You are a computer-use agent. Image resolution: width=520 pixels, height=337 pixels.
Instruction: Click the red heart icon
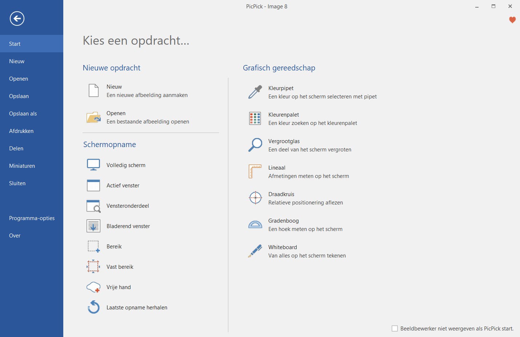512,20
